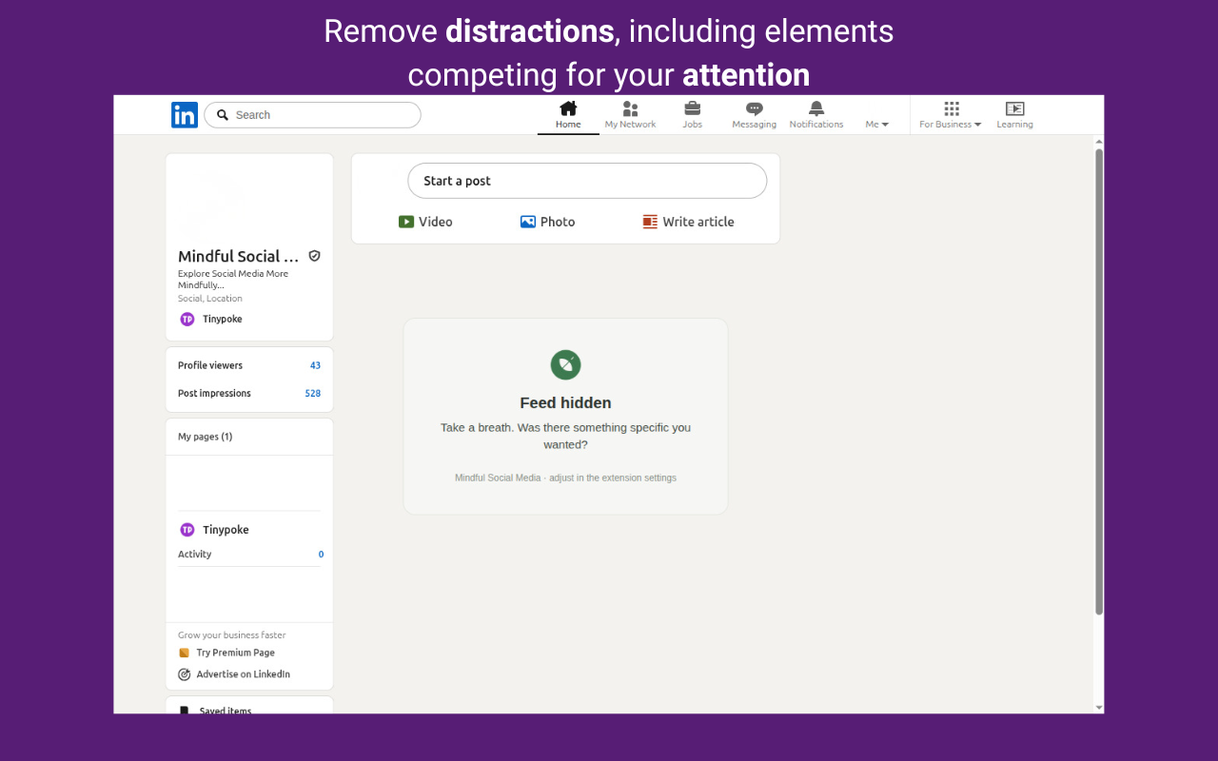This screenshot has height=761, width=1218.
Task: Open the Home tab
Action: coord(568,115)
